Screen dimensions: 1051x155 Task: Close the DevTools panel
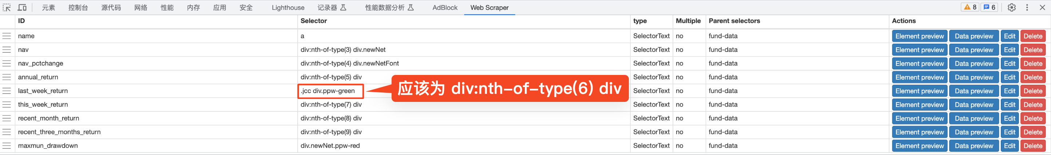coord(1042,7)
